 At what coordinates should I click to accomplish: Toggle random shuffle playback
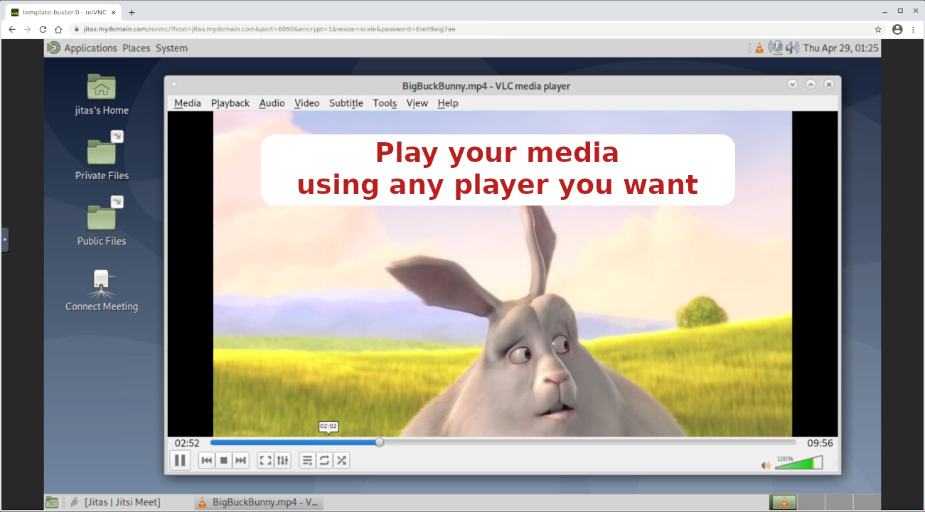click(342, 461)
